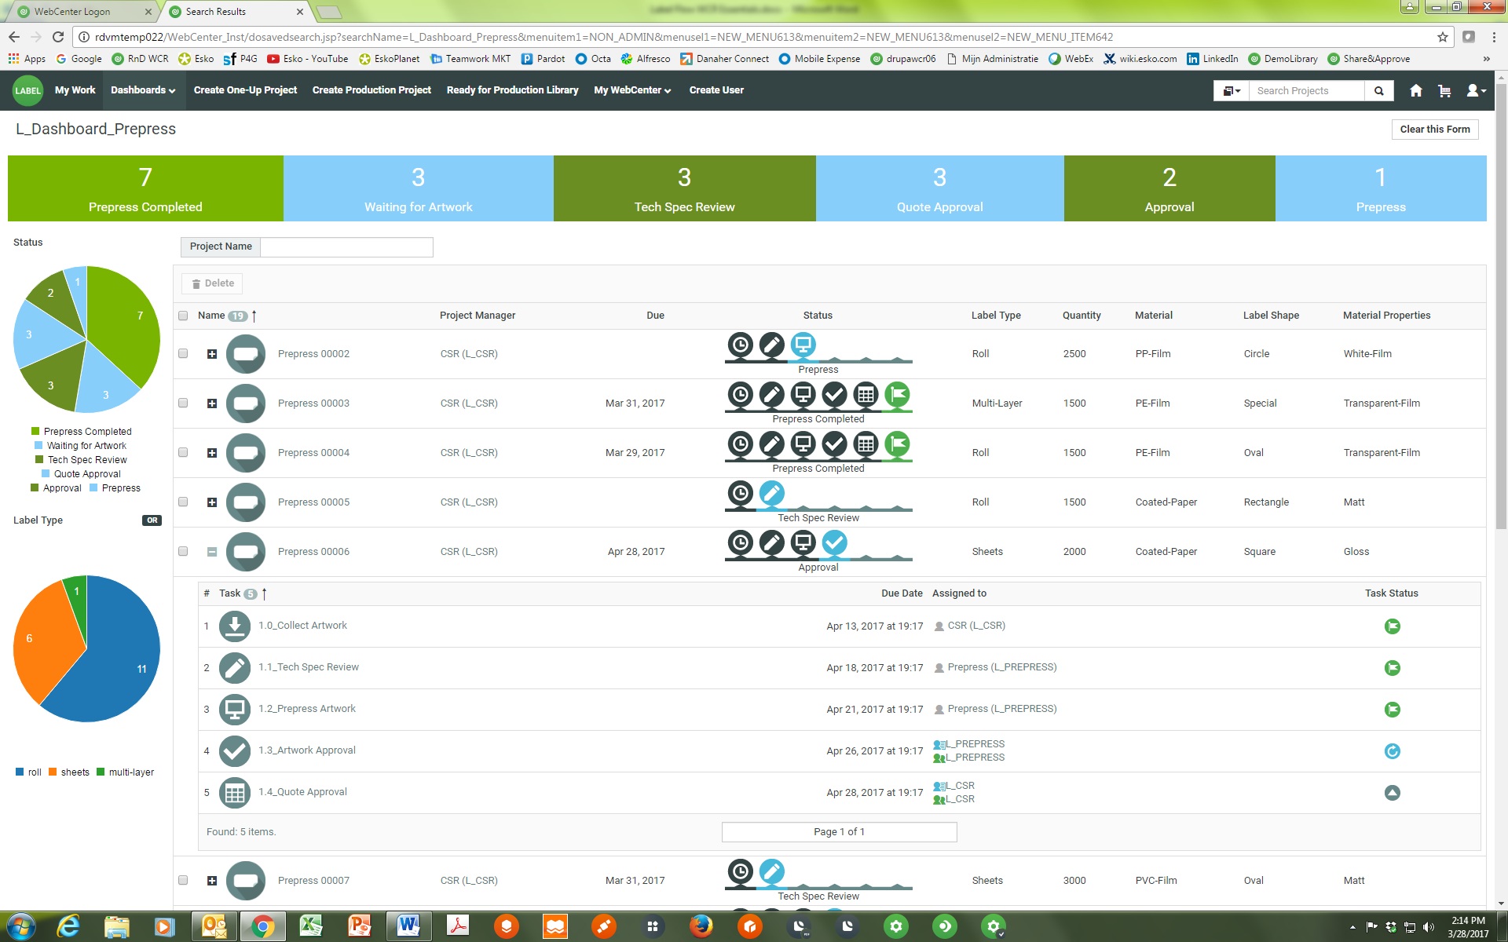
Task: Tick the checkbox for Prepress 00002
Action: coord(183,354)
